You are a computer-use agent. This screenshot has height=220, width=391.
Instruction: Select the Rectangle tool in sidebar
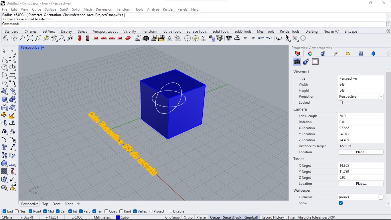tap(12, 75)
